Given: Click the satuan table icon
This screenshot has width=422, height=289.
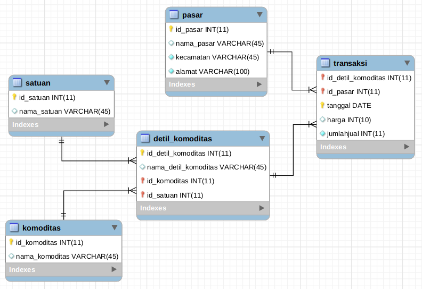Looking at the screenshot, I should [x=17, y=82].
